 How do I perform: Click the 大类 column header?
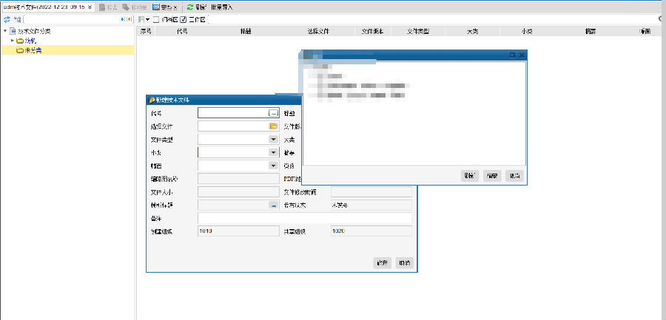coord(473,31)
